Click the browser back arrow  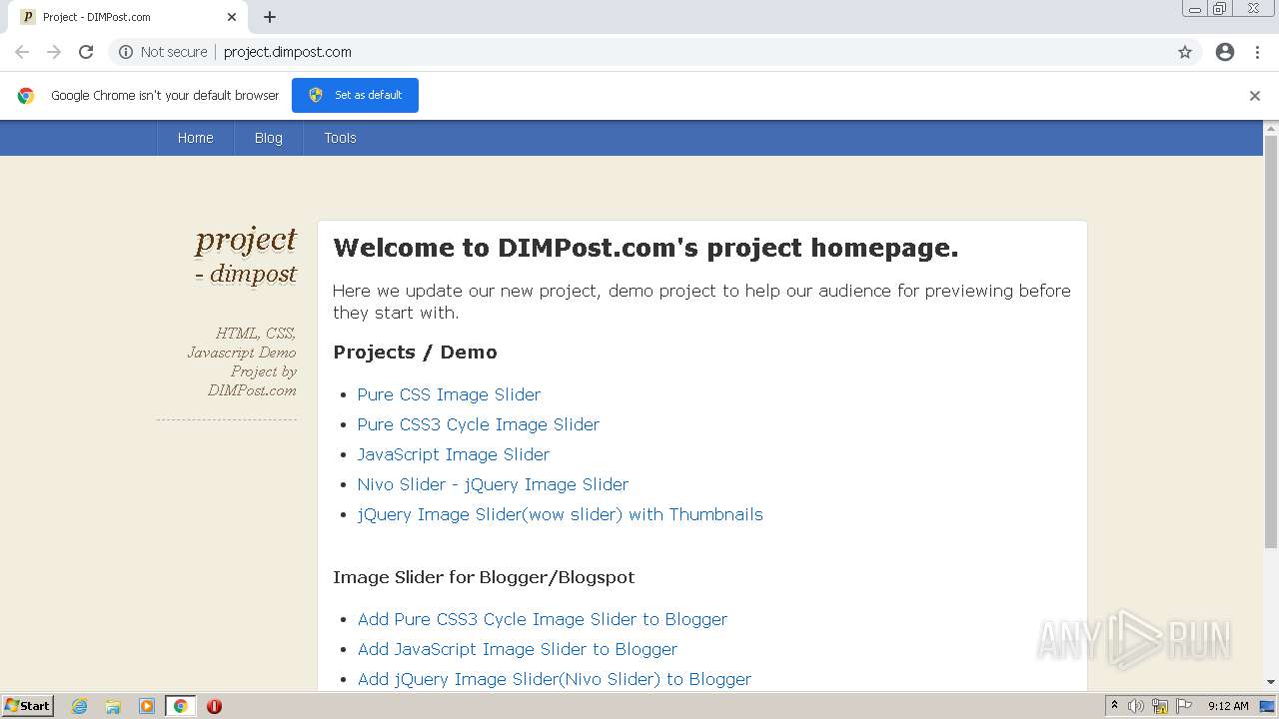[22, 52]
